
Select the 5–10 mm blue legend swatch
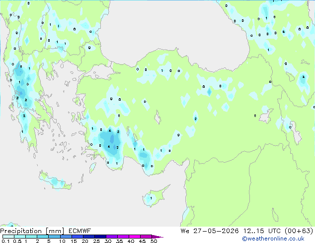(54, 237)
